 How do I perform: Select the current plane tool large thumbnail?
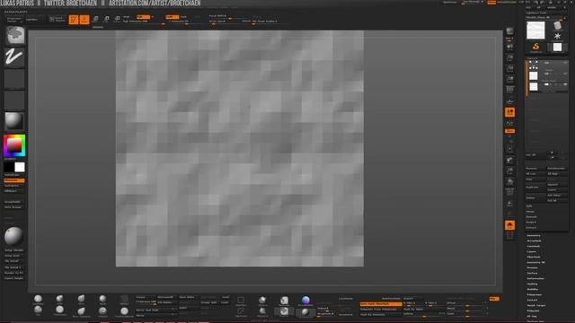pos(535,30)
